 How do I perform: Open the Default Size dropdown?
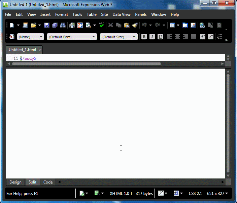(x=119, y=37)
